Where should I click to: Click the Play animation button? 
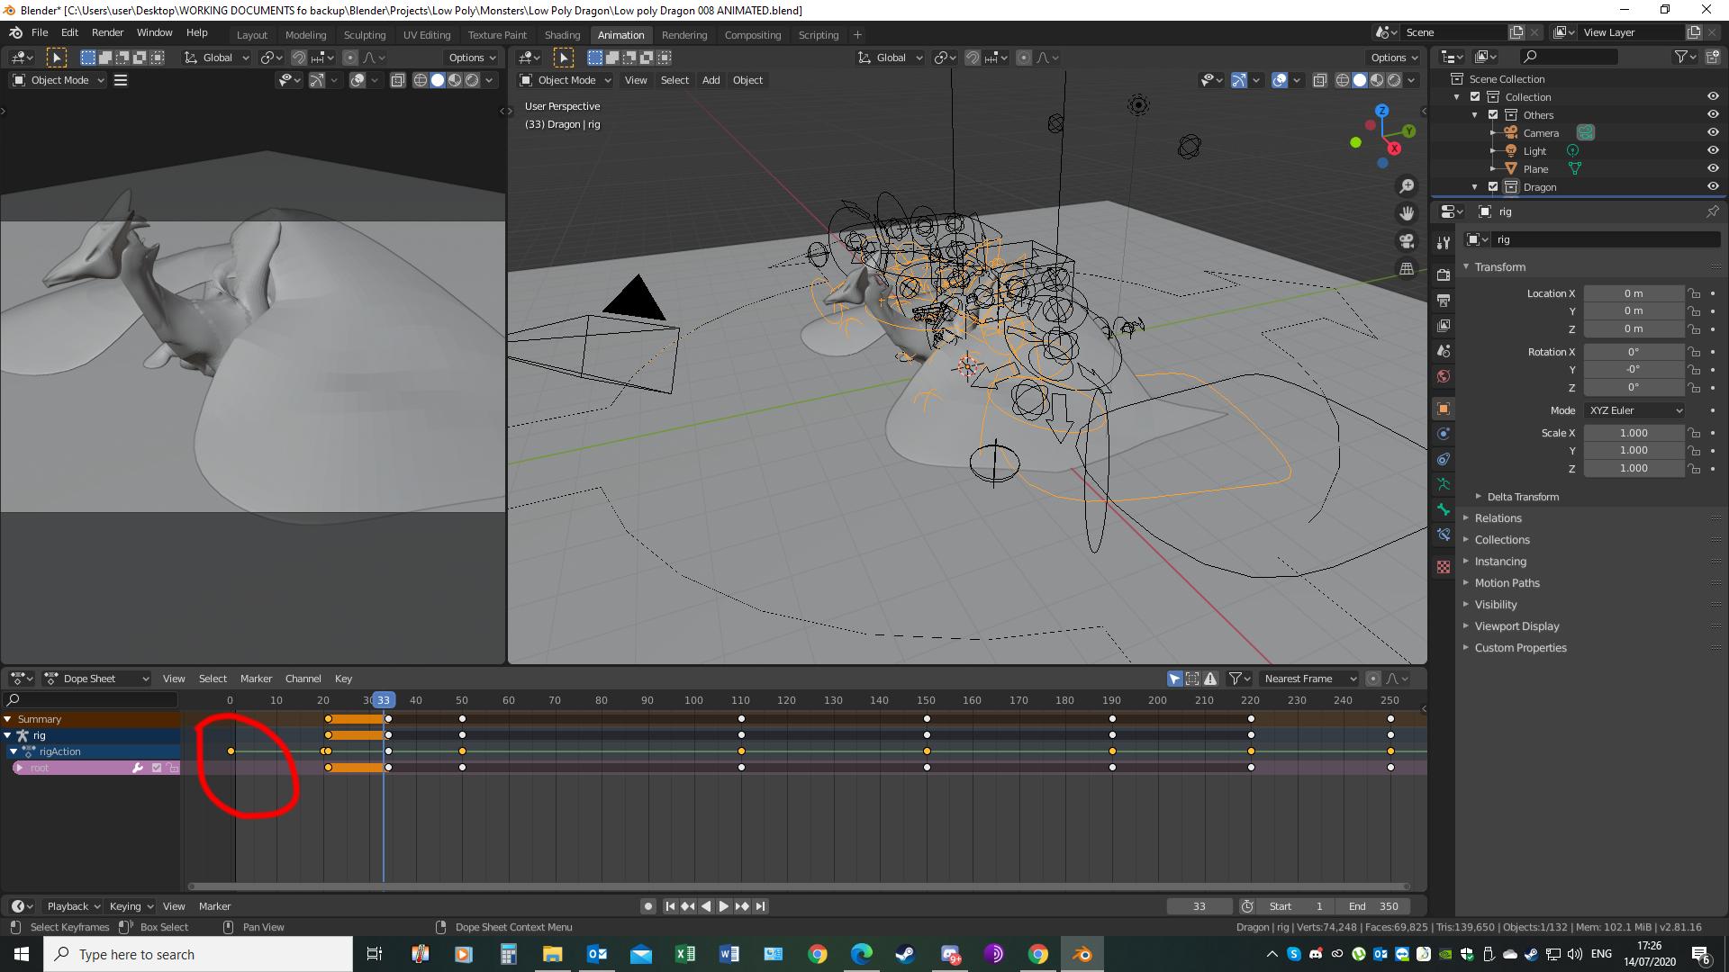coord(723,906)
